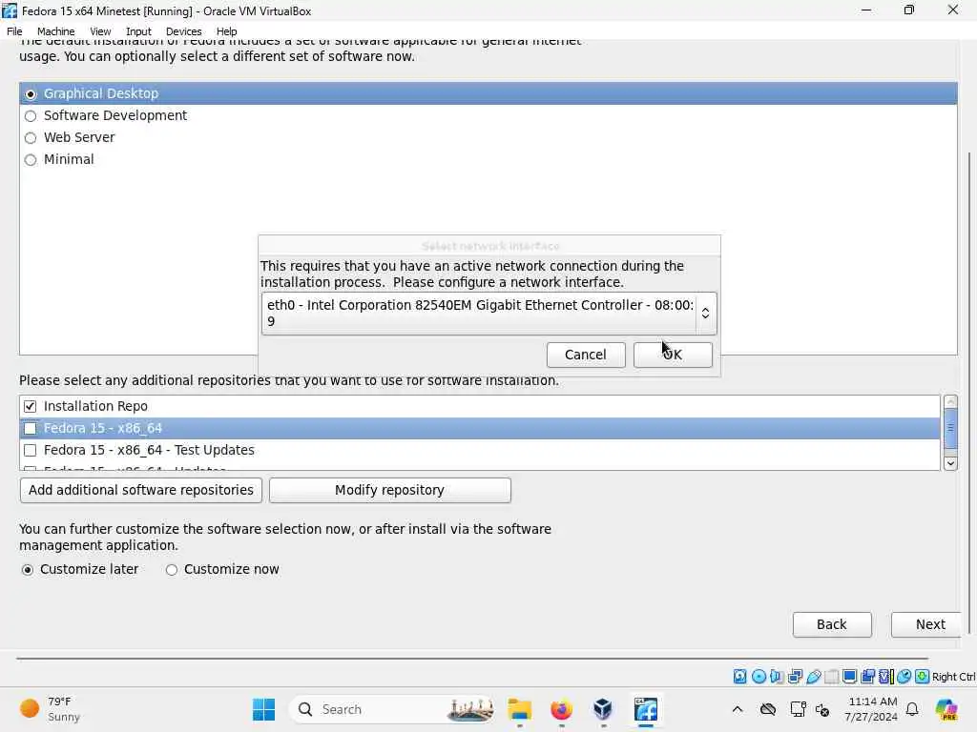Open the network tray icon
The width and height of the screenshot is (977, 732).
coord(798,709)
